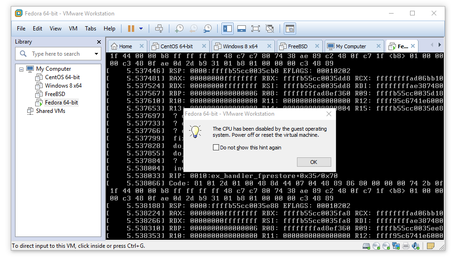Close the Library panel
Screen dimensions: 464x259
[99, 42]
